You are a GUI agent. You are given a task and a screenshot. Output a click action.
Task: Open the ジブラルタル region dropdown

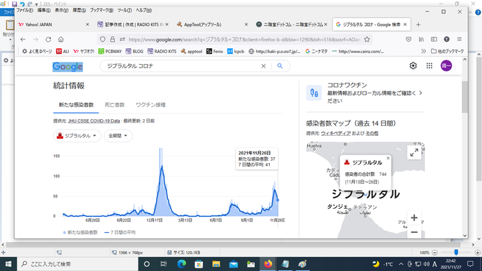pyautogui.click(x=77, y=136)
